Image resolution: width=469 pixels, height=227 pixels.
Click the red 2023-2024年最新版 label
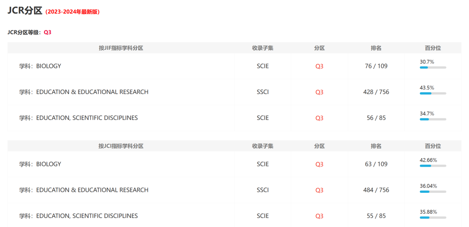point(73,12)
